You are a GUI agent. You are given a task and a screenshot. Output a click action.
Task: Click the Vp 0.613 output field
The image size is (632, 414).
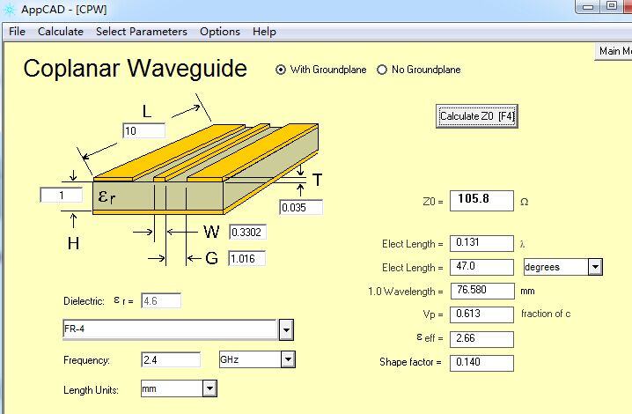point(481,314)
